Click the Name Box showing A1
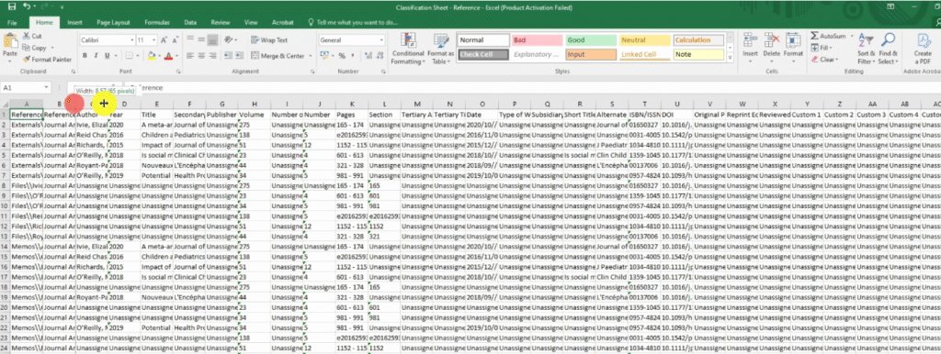The image size is (941, 354). 27,87
